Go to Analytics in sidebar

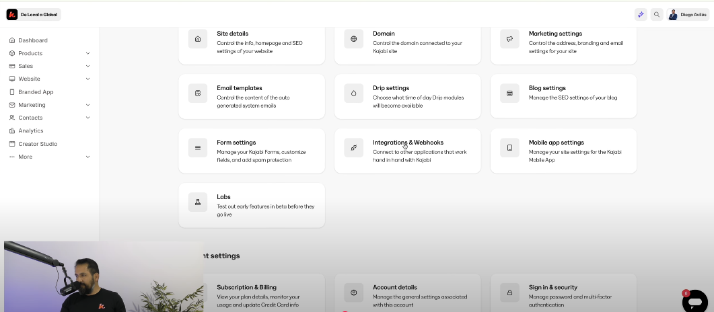pyautogui.click(x=30, y=131)
